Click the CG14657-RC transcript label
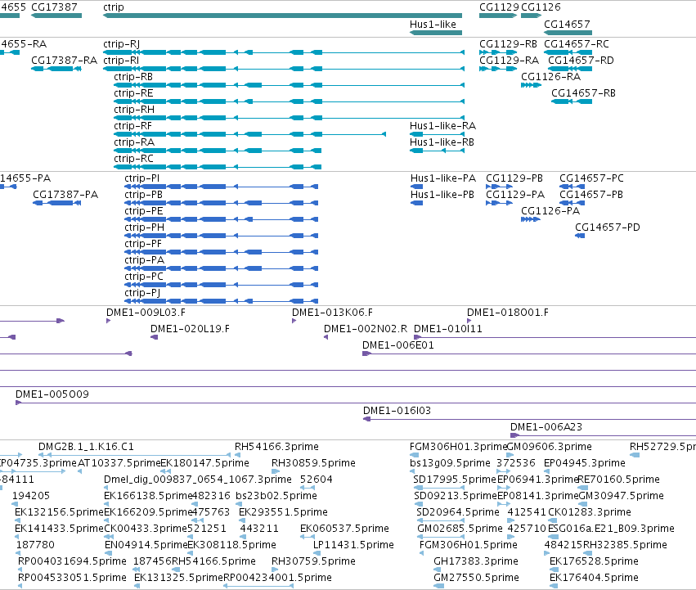Viewport: 696px width, 590px height. tap(576, 44)
